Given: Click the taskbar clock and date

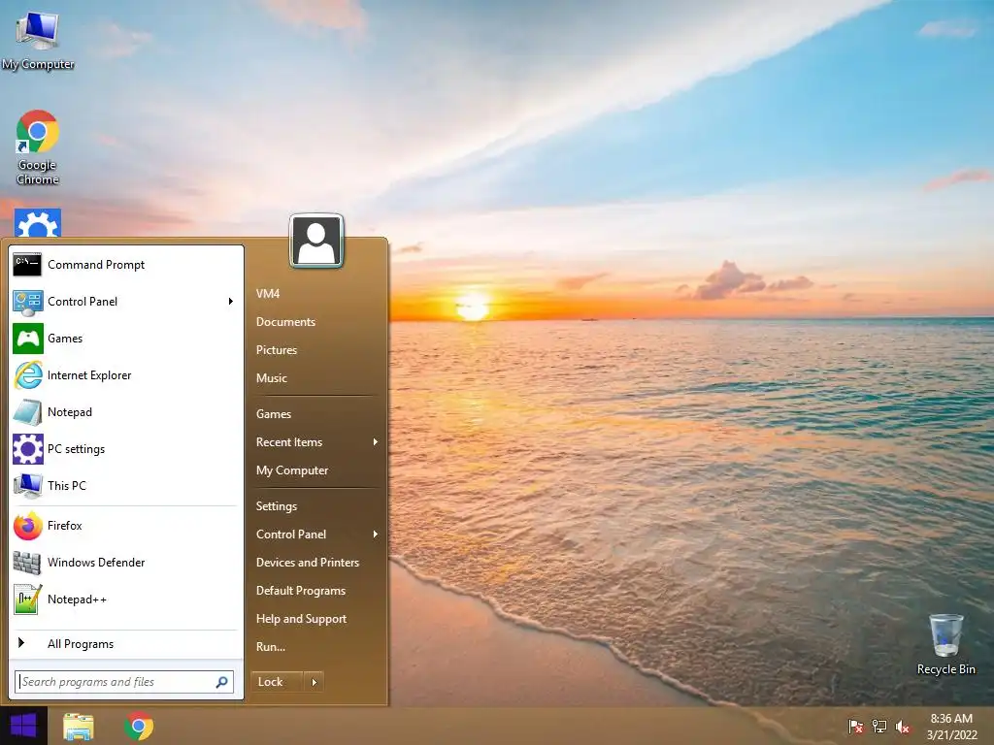Looking at the screenshot, I should [x=951, y=727].
